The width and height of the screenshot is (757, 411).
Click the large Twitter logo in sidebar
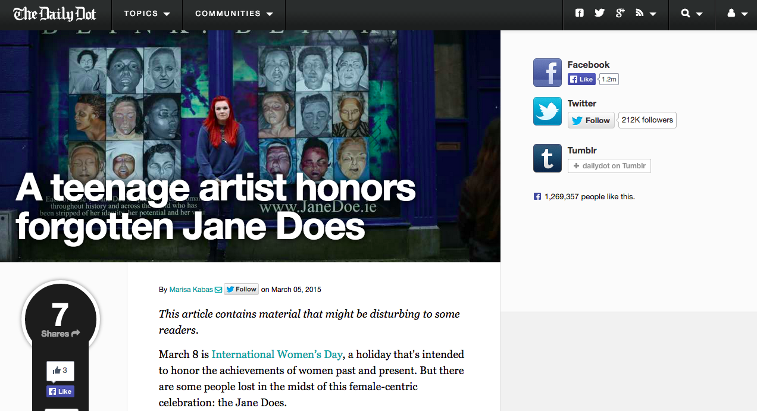pyautogui.click(x=547, y=111)
